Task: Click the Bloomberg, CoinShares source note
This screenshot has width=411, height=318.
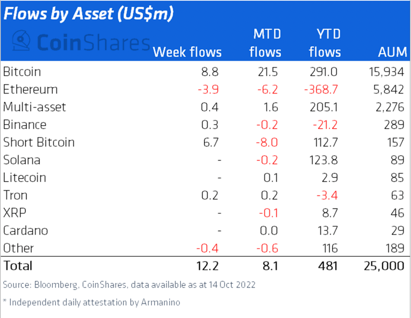Action: [x=129, y=285]
